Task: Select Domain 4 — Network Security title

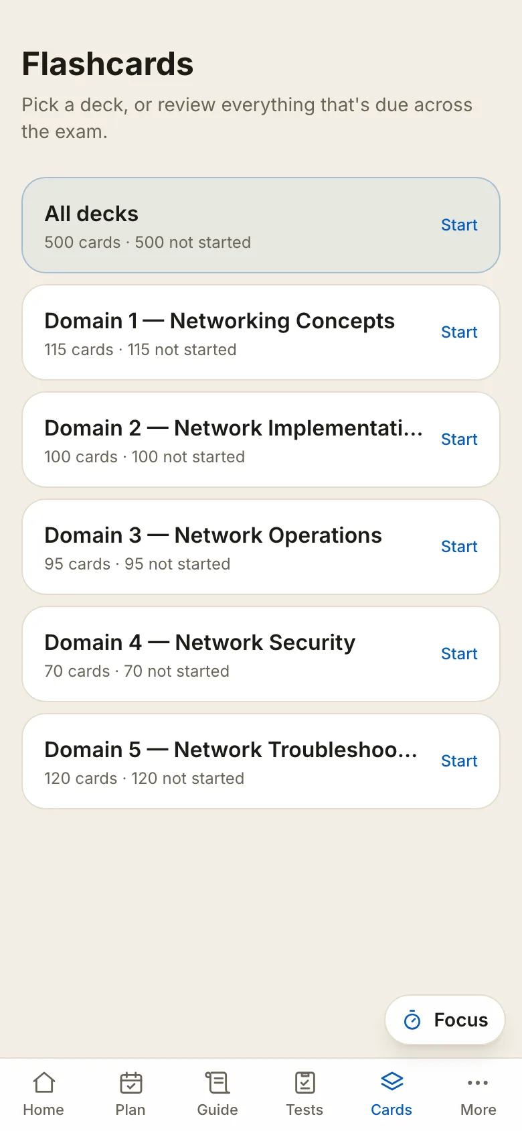Action: point(200,643)
